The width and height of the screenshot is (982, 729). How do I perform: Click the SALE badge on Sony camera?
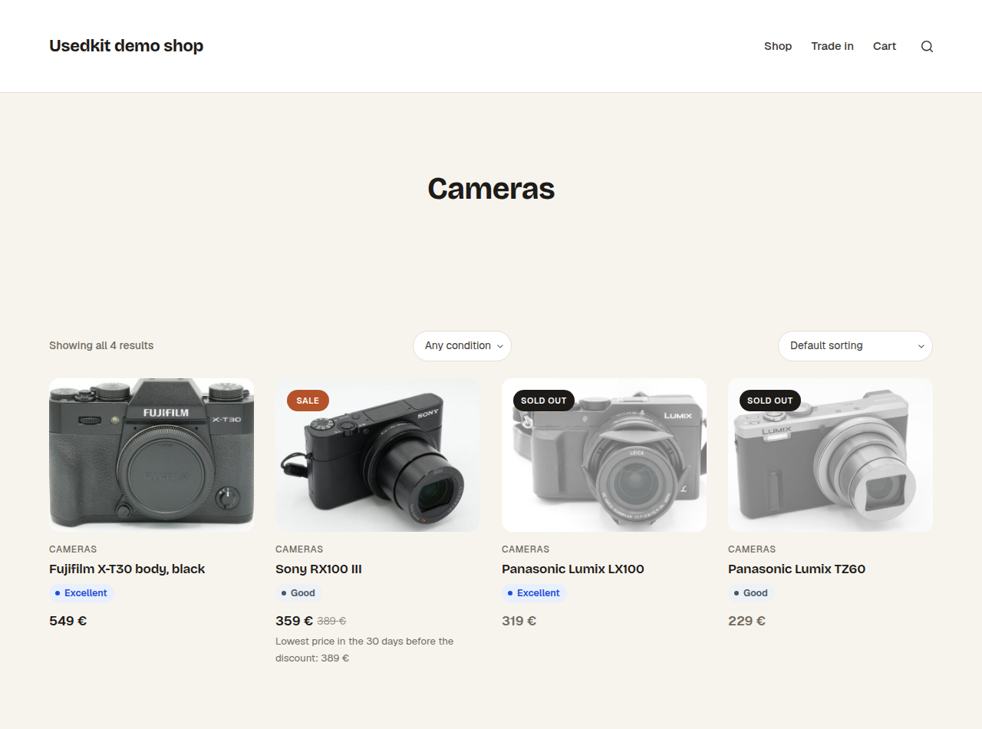pos(308,401)
